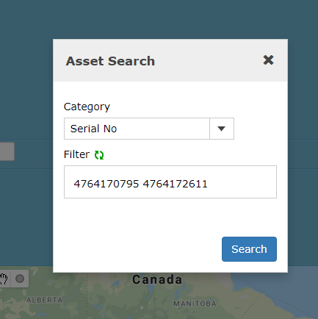The image size is (318, 319).
Task: Click the Alberta label on map
Action: click(x=45, y=300)
